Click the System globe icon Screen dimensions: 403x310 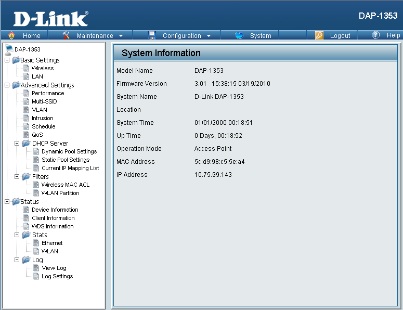coord(239,35)
